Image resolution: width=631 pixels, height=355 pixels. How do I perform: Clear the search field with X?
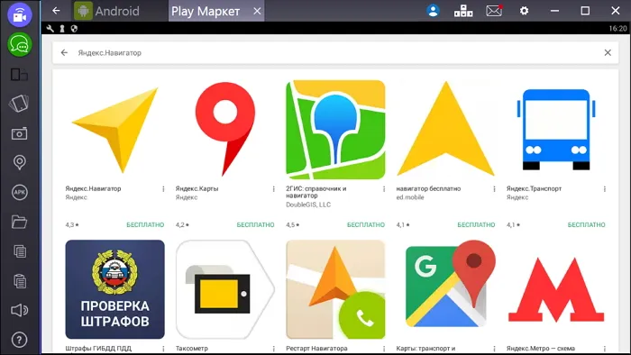[x=608, y=52]
